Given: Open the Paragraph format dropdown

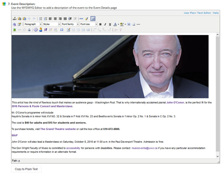Looking at the screenshot, I should click(x=33, y=24).
